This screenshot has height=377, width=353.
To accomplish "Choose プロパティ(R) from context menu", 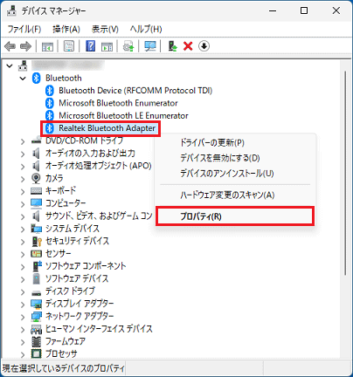I will point(235,216).
